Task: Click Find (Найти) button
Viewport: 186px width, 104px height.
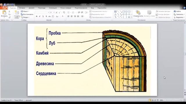Action: [x=177, y=11]
